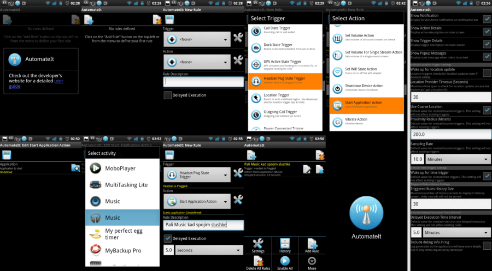Image resolution: width=492 pixels, height=271 pixels.
Task: Tap wrench beside Start Application Action dropdown
Action: click(x=238, y=200)
